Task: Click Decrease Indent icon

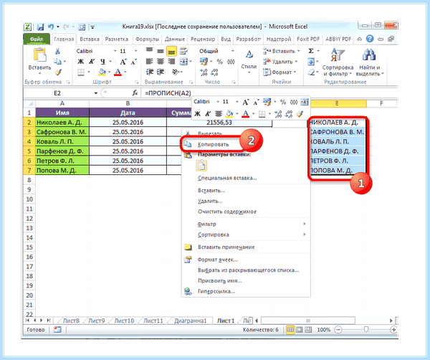Action: coord(150,72)
